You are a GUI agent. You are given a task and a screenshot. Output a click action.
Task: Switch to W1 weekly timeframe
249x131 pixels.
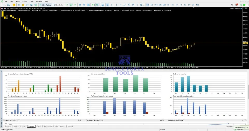(x=193, y=5)
